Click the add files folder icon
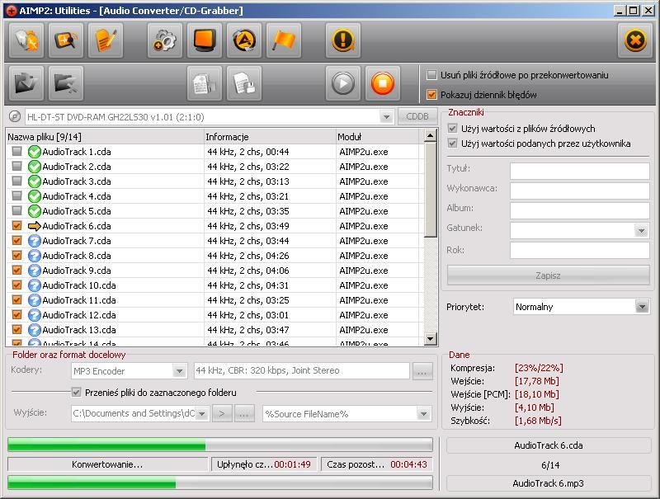The width and height of the screenshot is (660, 499). click(26, 83)
